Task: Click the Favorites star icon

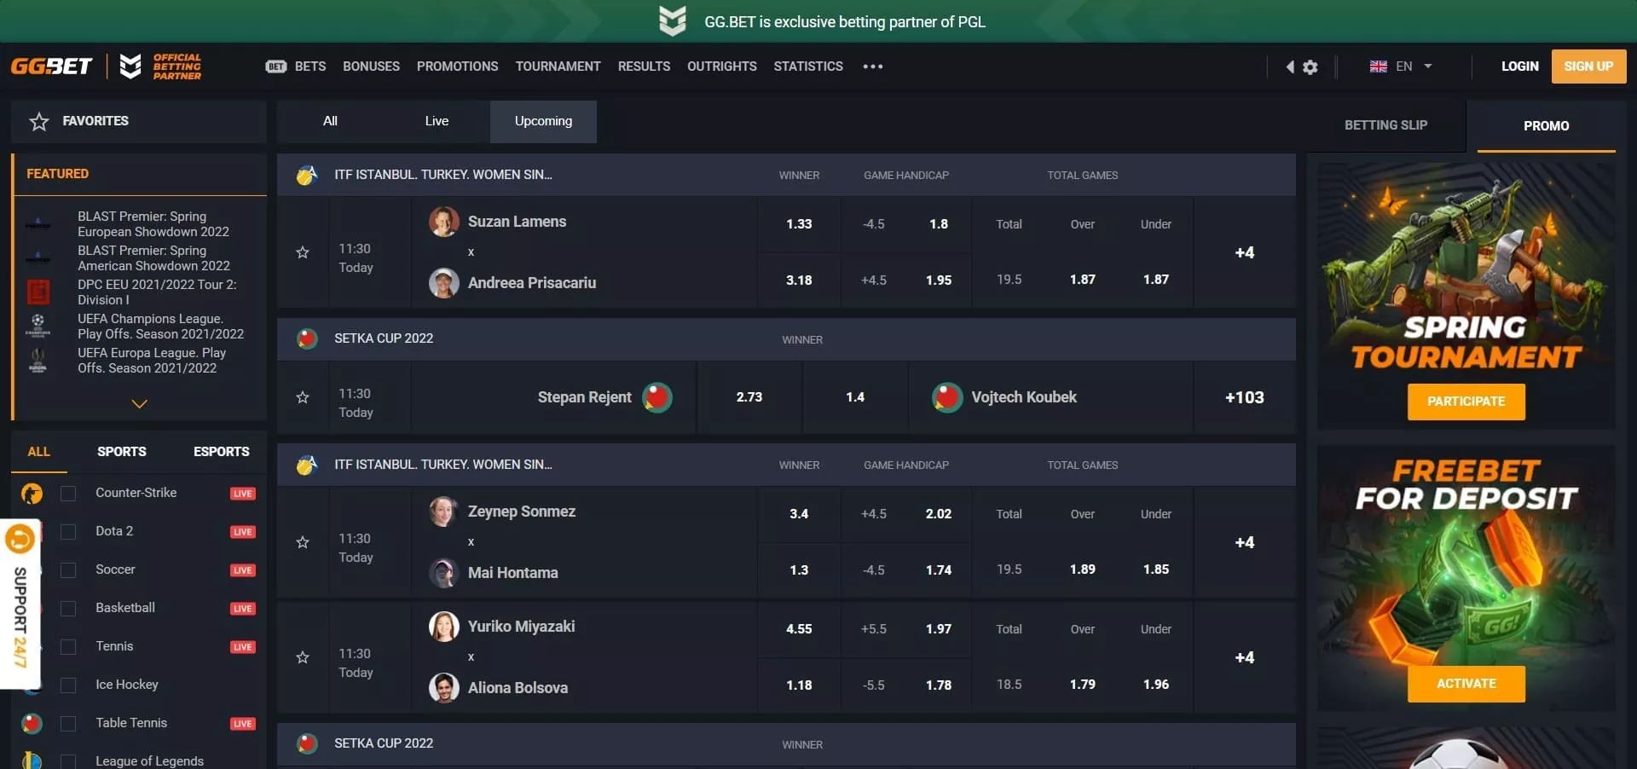Action: pyautogui.click(x=39, y=121)
